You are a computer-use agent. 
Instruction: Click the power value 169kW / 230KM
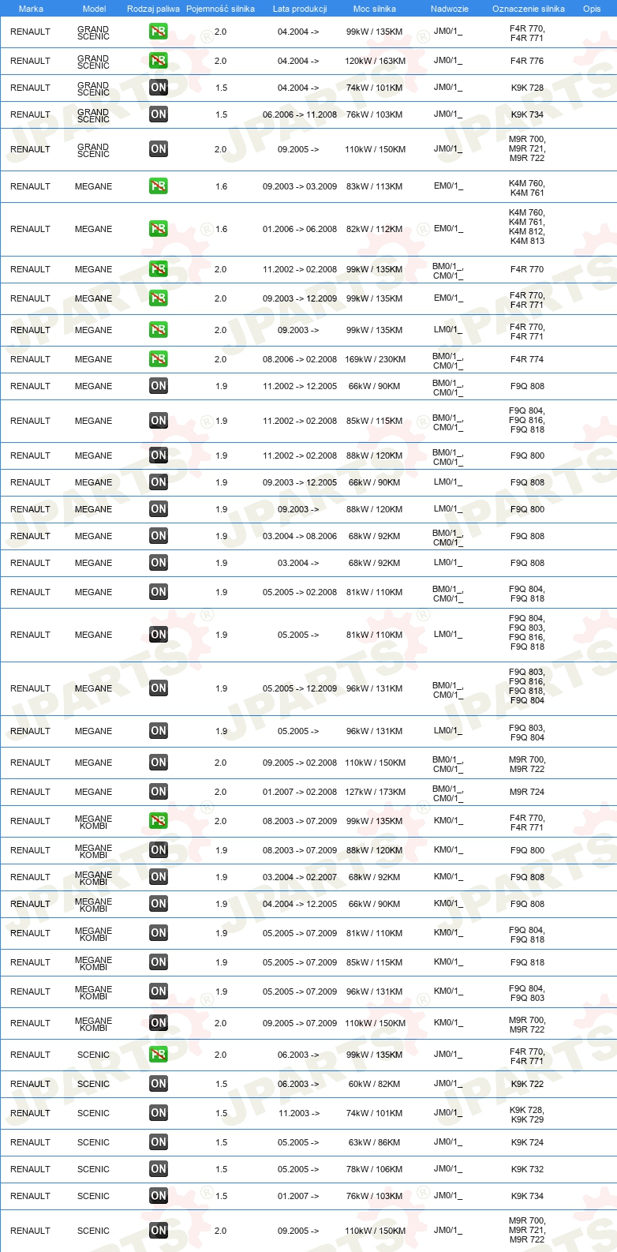[375, 359]
